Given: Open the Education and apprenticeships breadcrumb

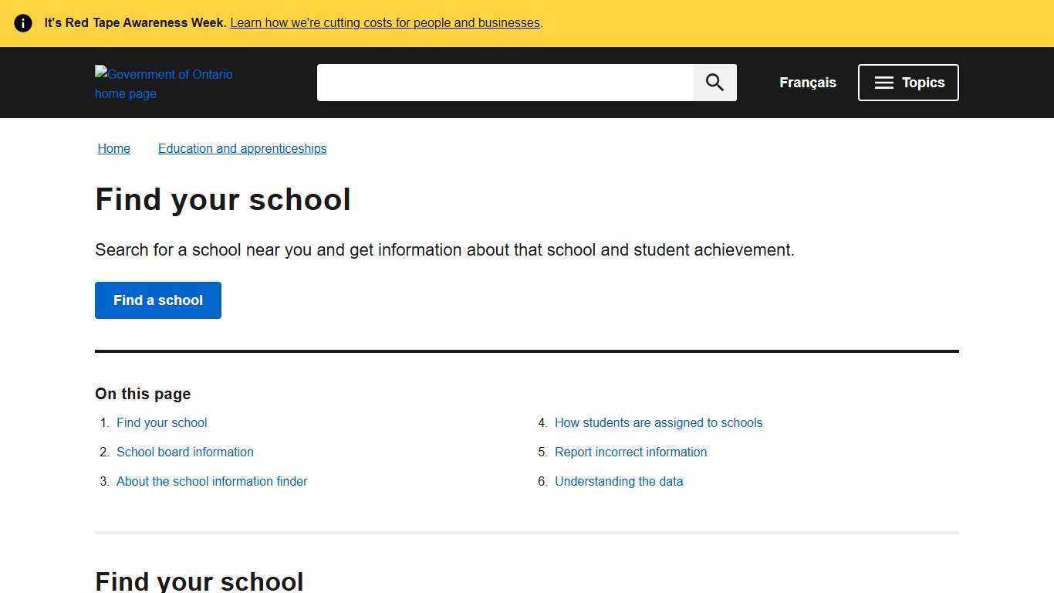Looking at the screenshot, I should click(242, 148).
